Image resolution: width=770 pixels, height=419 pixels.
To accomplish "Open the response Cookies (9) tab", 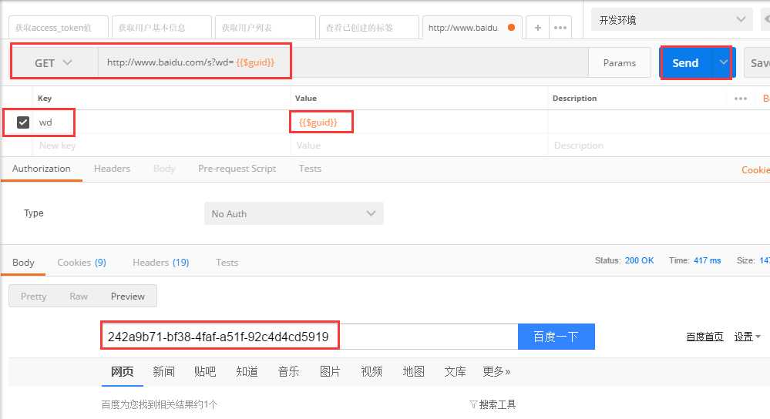I will tap(82, 263).
